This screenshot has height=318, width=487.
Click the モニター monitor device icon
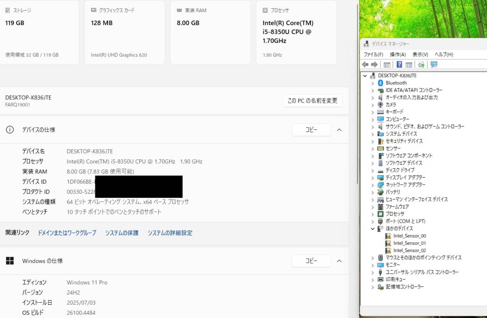380,265
